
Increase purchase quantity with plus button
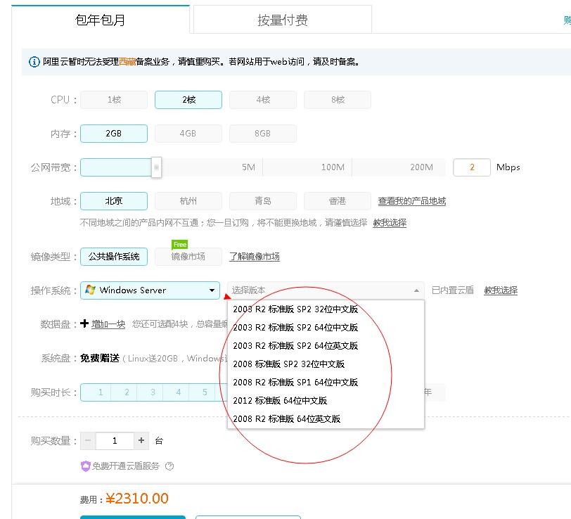(x=141, y=441)
